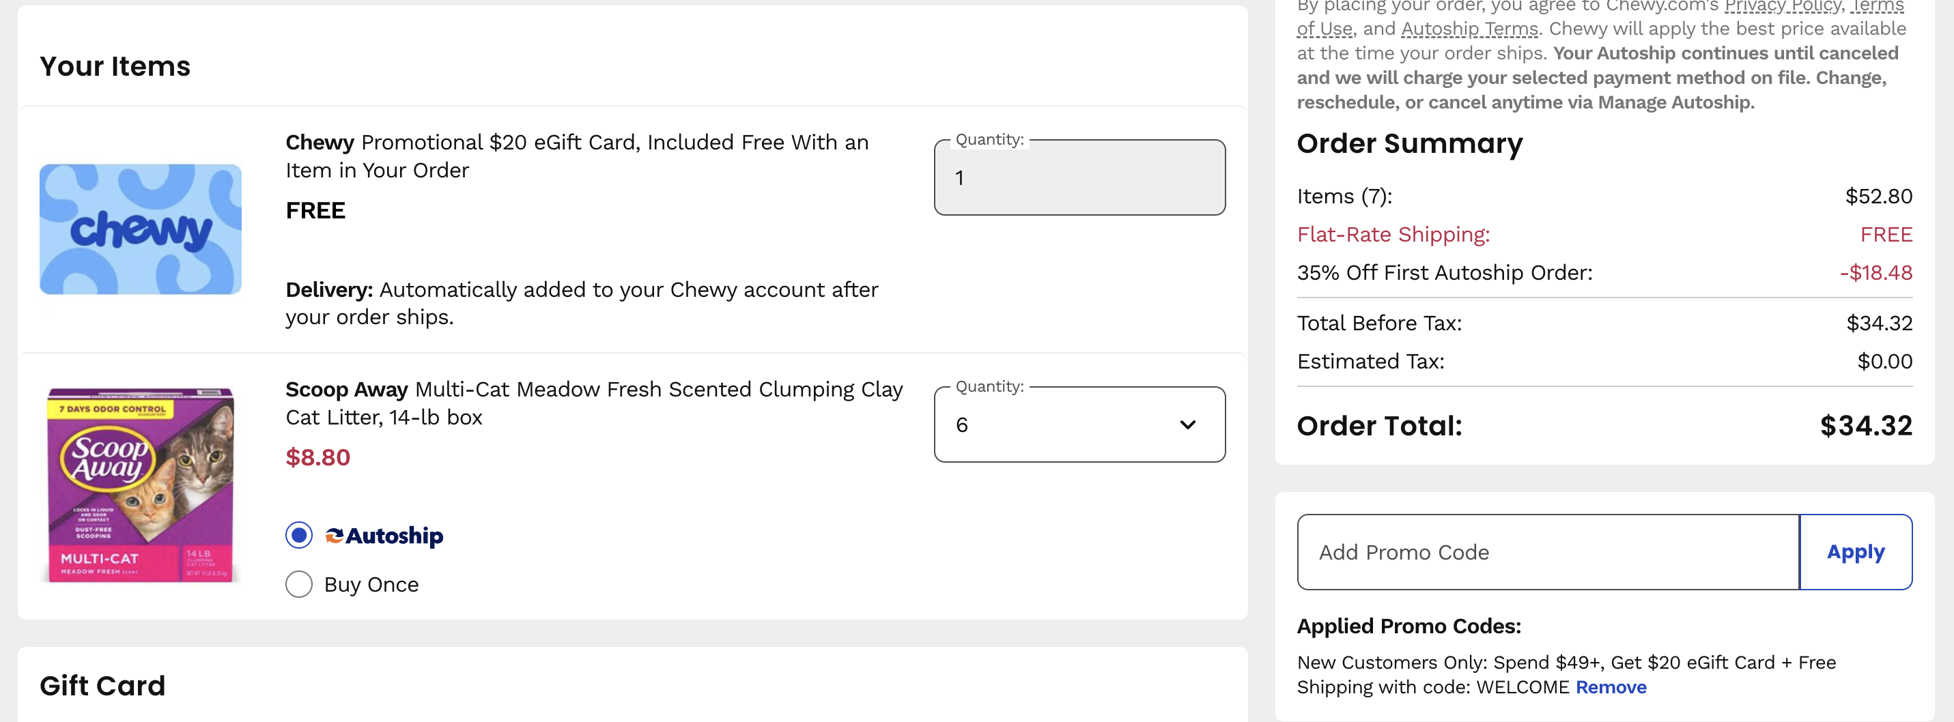Screen dimensions: 1954x722
Task: Select the Autoship radio button
Action: (299, 536)
